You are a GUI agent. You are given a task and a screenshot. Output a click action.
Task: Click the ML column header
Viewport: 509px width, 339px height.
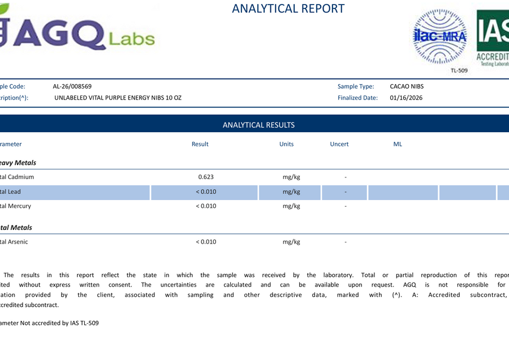(x=397, y=144)
